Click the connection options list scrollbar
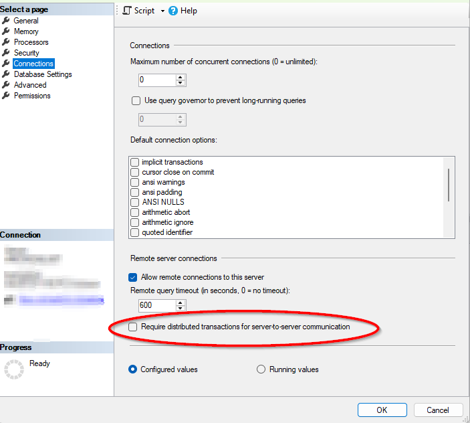Screen dimensions: 470x423 (x=448, y=184)
